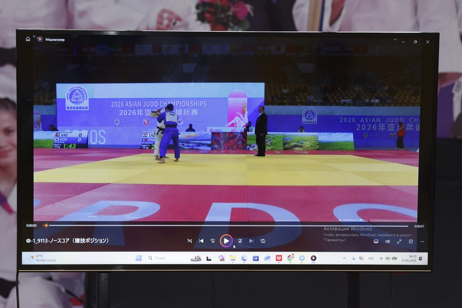Toggle shuffle playback mode
Screen dimensions: 462x308
pos(189,241)
